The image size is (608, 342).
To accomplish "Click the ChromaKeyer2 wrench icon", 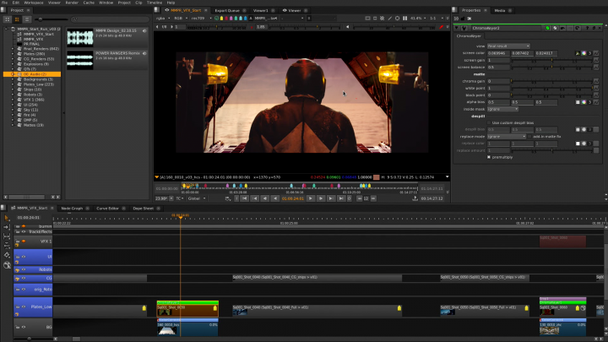I will pyautogui.click(x=464, y=28).
